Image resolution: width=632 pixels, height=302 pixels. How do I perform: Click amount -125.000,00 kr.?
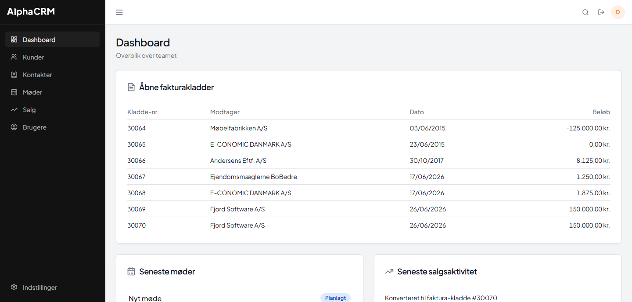(588, 128)
